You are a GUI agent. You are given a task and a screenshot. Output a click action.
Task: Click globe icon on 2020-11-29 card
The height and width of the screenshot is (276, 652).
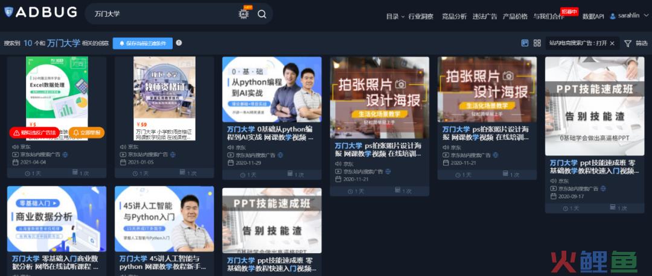point(281,155)
